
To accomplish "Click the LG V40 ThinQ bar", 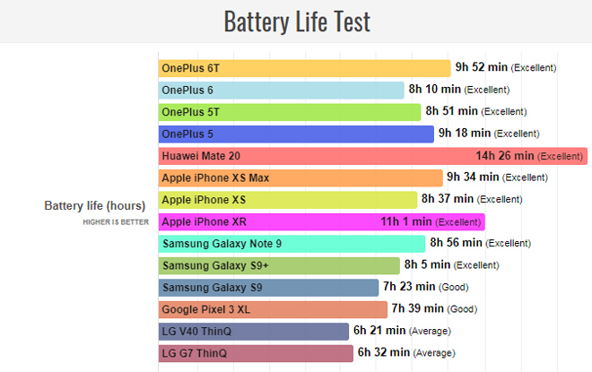I will point(254,331).
